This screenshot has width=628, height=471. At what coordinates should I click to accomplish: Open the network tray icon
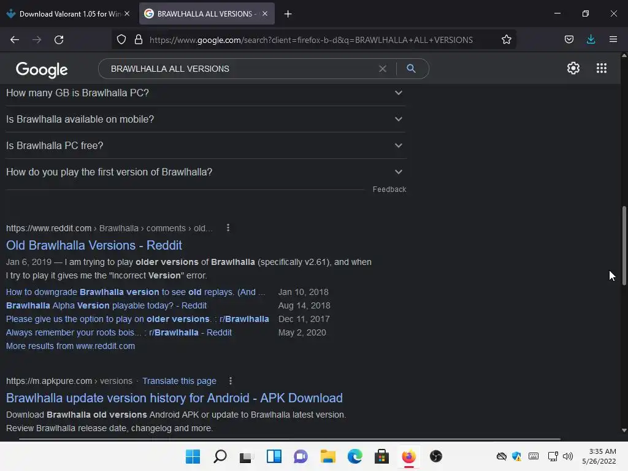tap(553, 456)
